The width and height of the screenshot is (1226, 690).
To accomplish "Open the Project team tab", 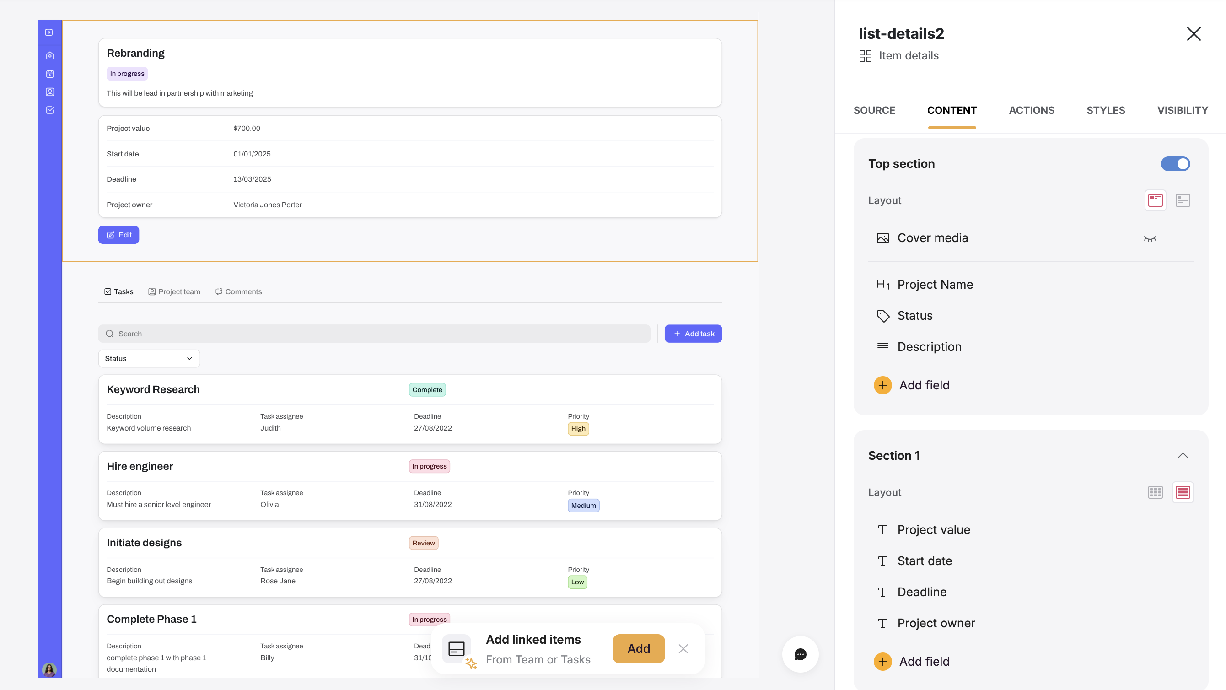I will pyautogui.click(x=174, y=292).
